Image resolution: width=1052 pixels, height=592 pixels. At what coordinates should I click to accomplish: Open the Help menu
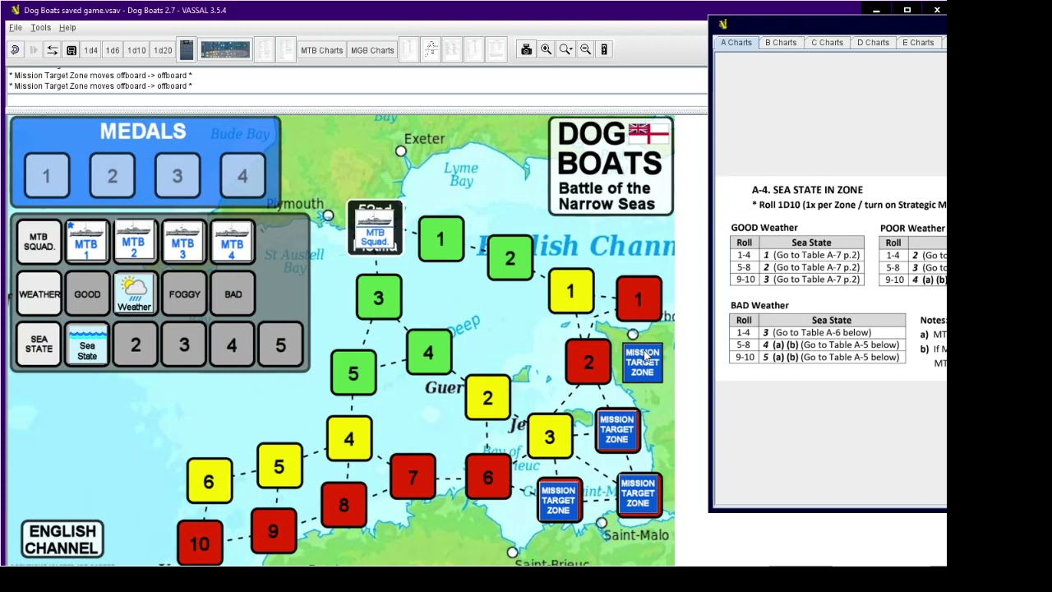point(67,27)
